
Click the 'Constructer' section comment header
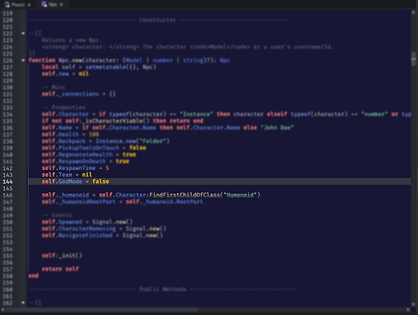pyautogui.click(x=157, y=20)
